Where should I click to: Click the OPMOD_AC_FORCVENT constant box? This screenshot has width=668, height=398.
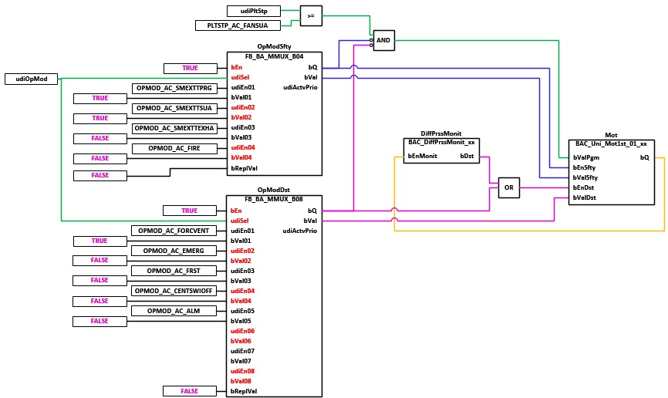[x=174, y=231]
